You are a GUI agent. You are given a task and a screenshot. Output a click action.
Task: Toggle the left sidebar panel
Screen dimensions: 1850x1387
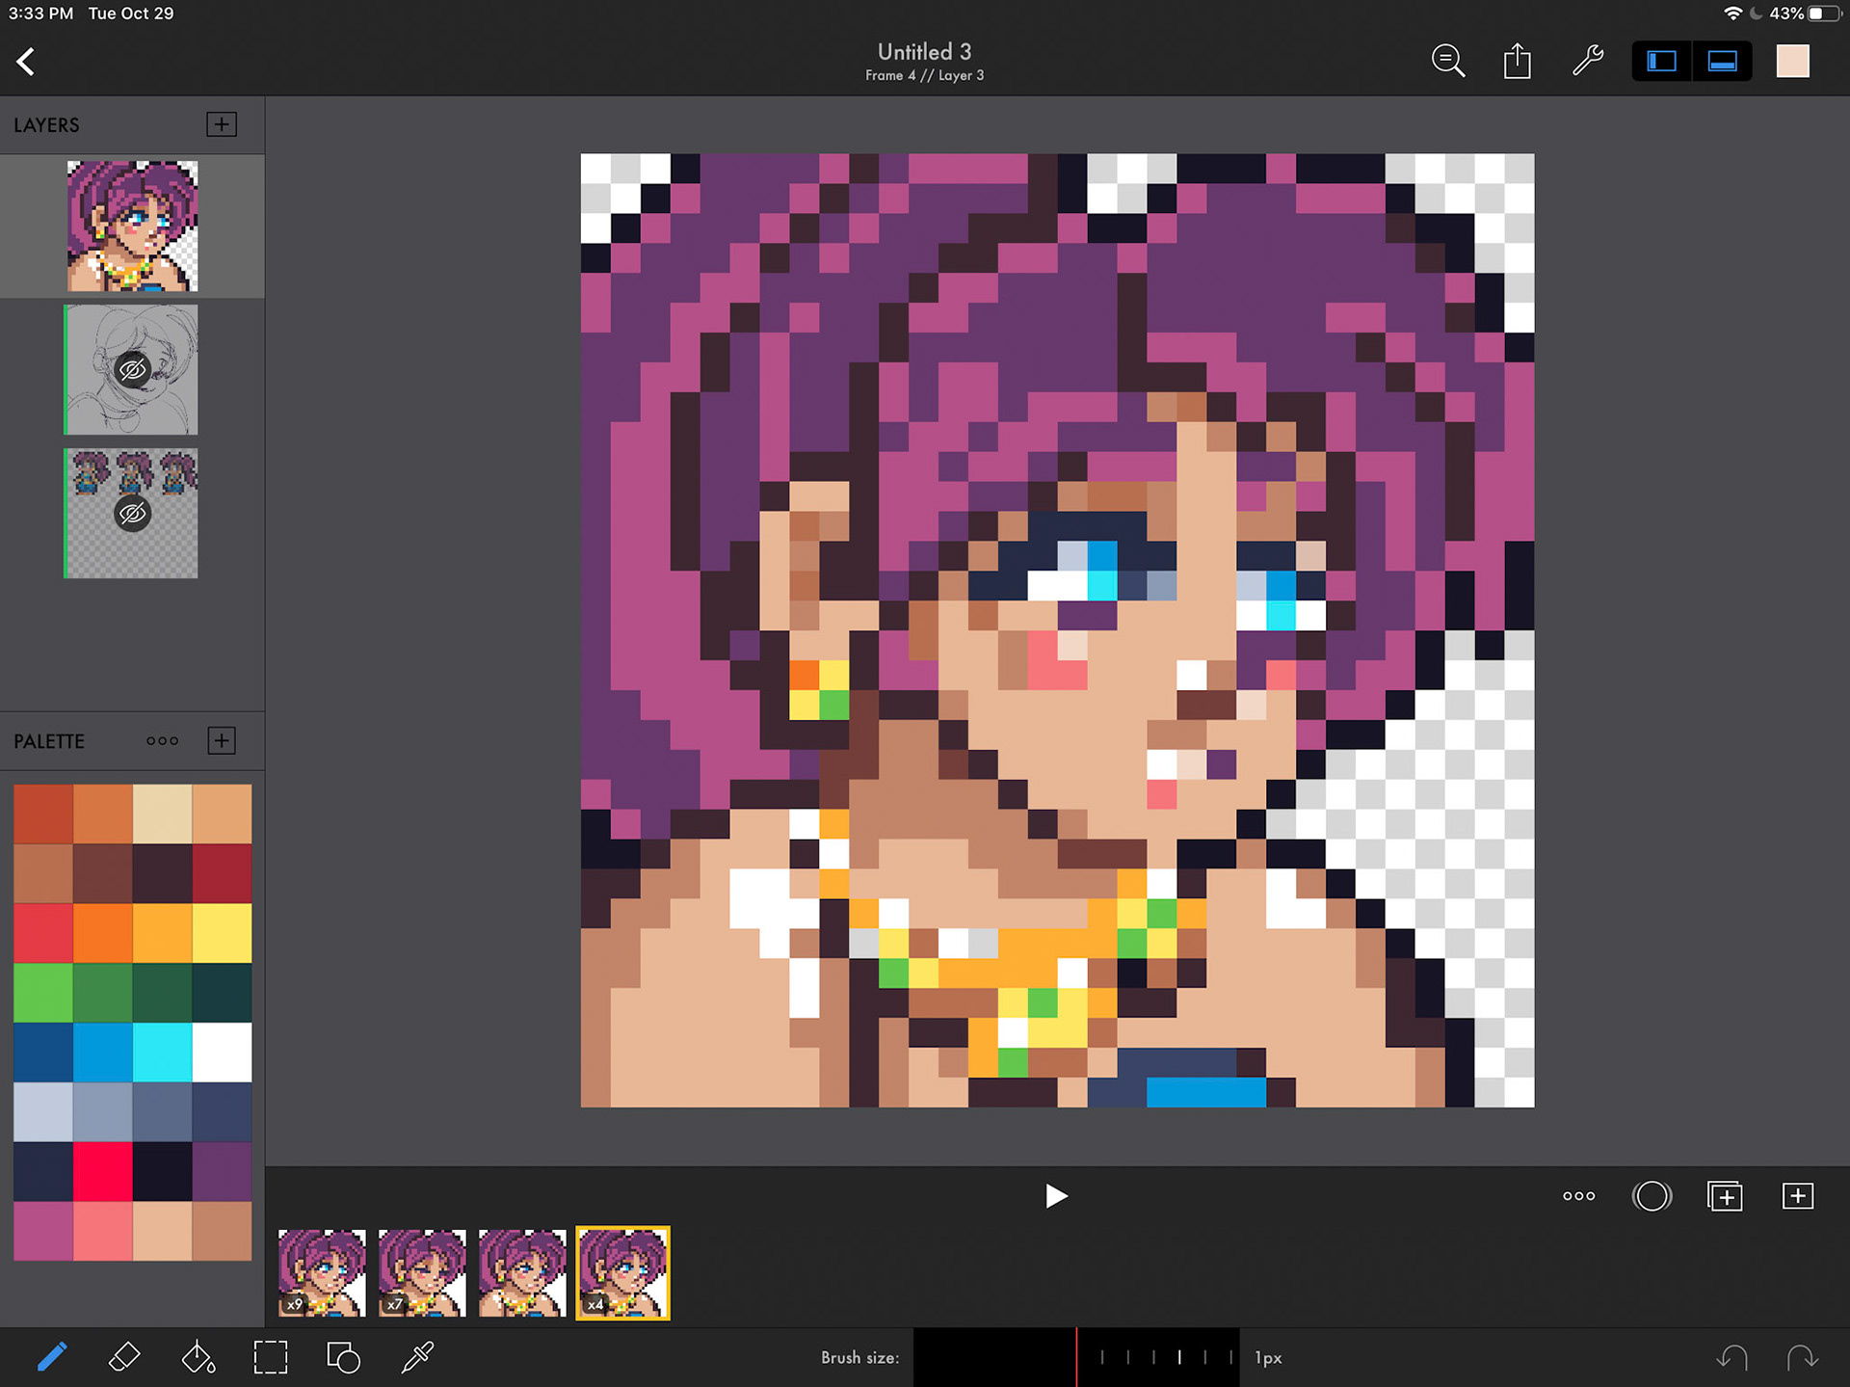[1661, 62]
